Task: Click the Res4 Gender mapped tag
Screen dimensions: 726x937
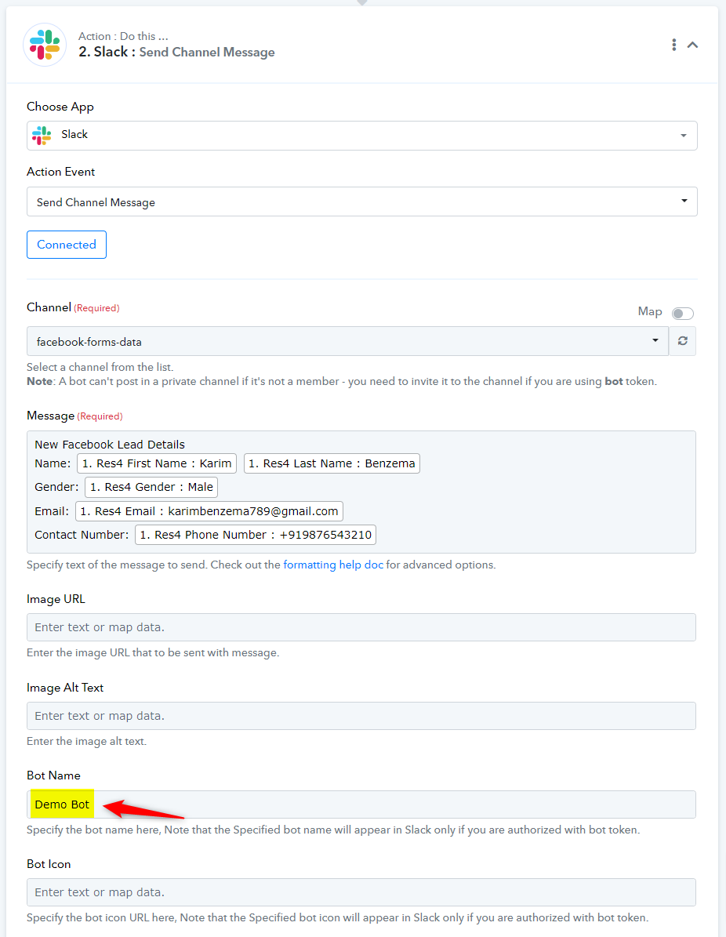Action: [x=151, y=487]
